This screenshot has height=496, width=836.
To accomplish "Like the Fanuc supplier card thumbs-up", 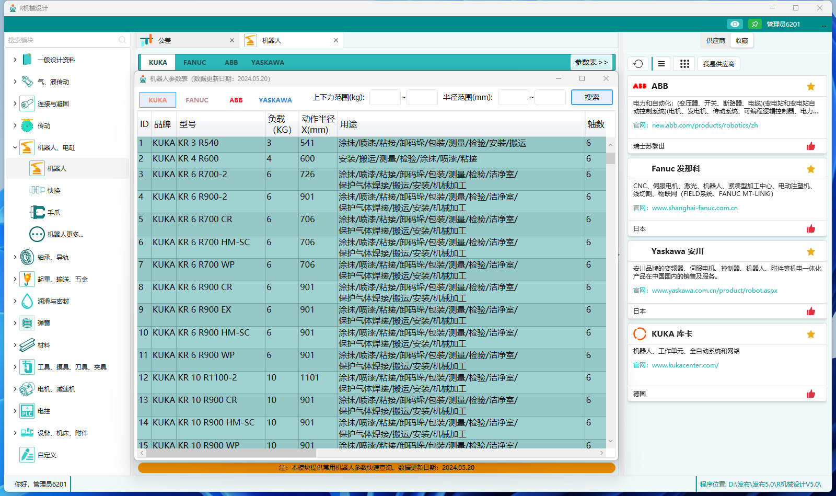I will [811, 228].
